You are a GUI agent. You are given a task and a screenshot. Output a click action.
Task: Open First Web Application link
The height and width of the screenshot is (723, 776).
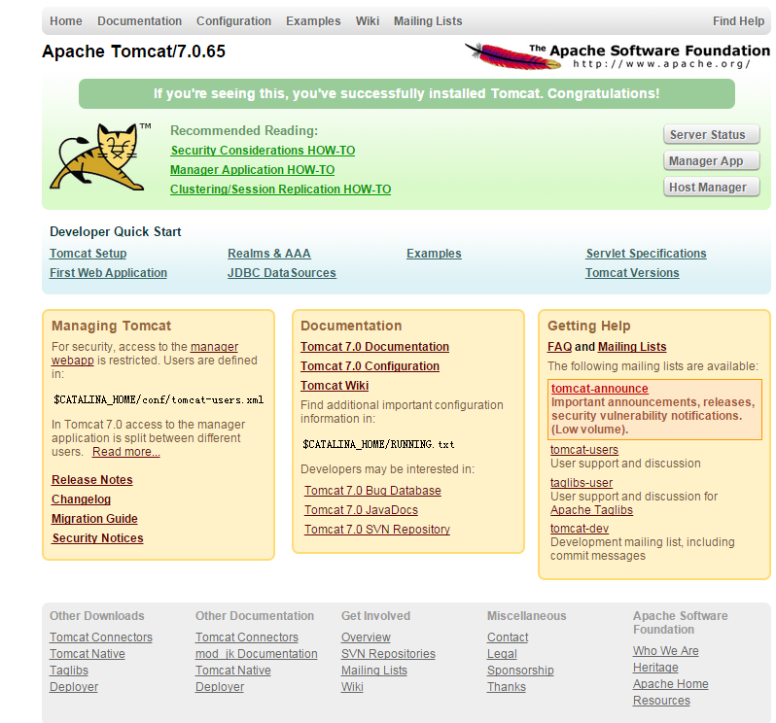tap(108, 273)
